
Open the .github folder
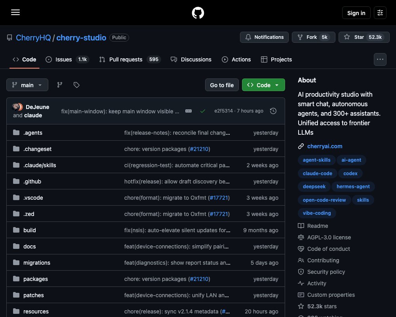[x=32, y=181]
